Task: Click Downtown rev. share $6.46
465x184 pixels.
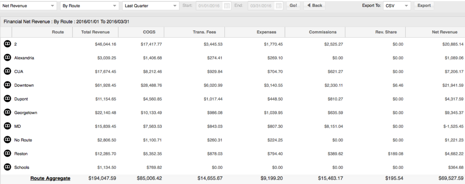Action: pyautogui.click(x=398, y=85)
